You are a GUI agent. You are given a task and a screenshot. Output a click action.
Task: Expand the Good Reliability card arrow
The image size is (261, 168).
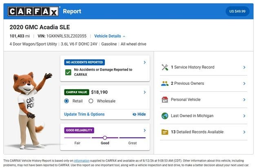[145, 130]
